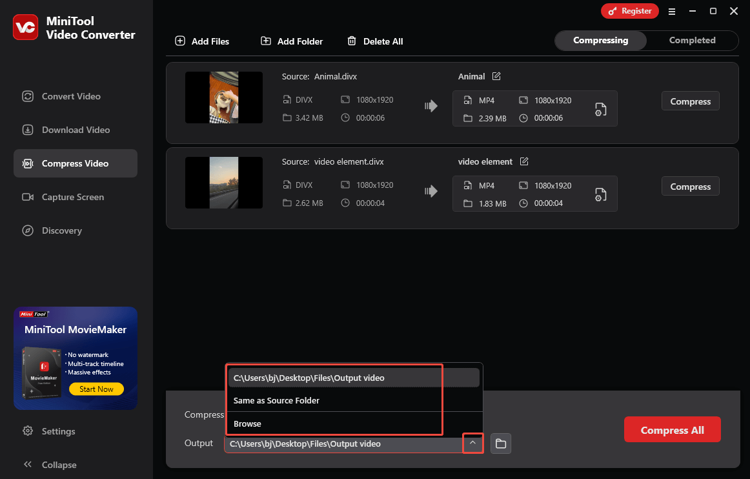Rename the Animal output file
750x479 pixels.
496,76
